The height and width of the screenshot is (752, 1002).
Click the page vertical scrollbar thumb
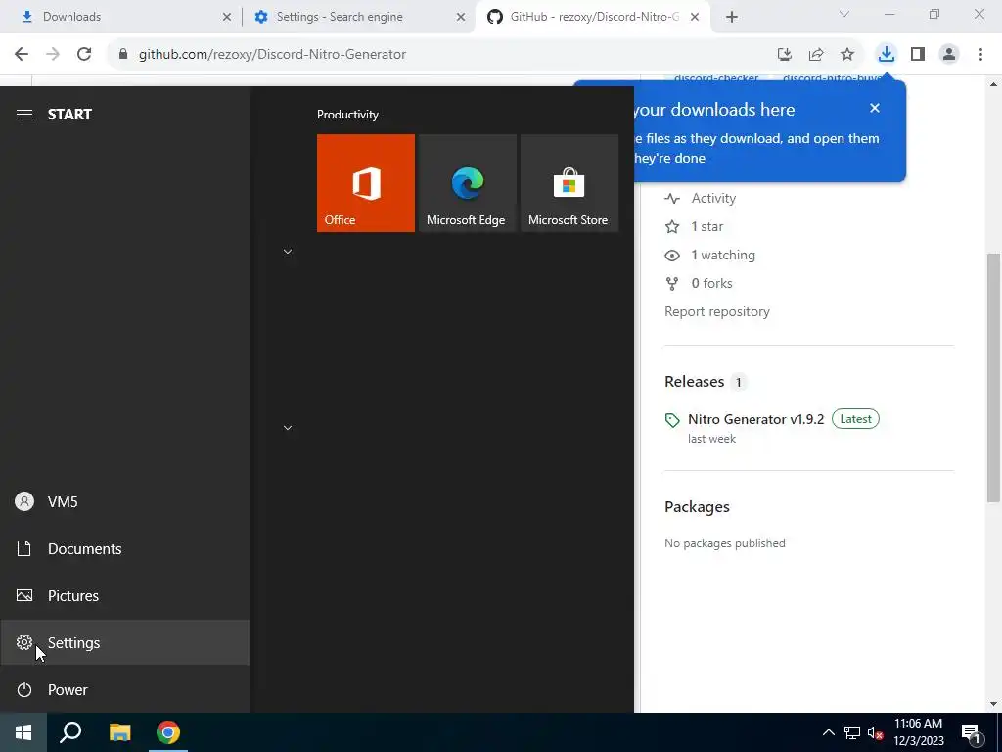(994, 377)
